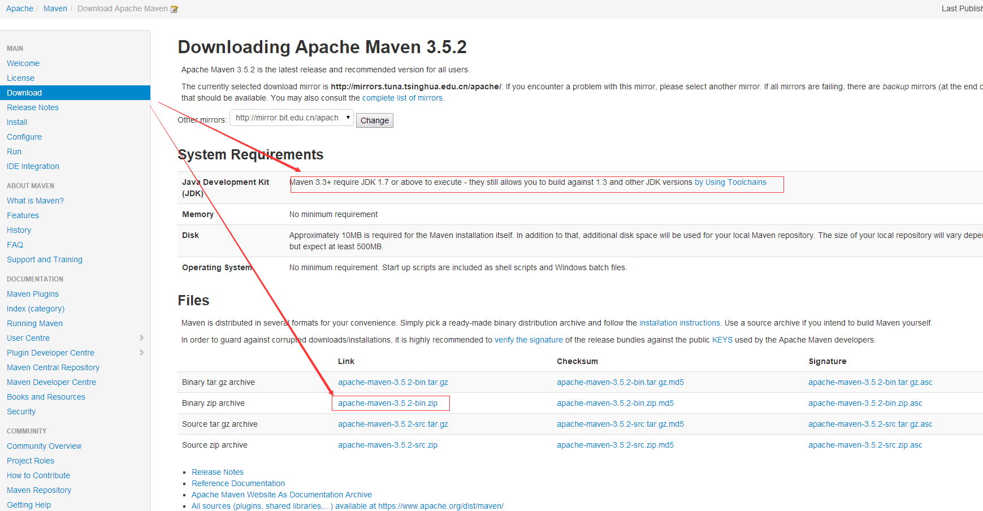Open Running Maven link
Viewport: 983px width, 511px height.
pyautogui.click(x=34, y=323)
